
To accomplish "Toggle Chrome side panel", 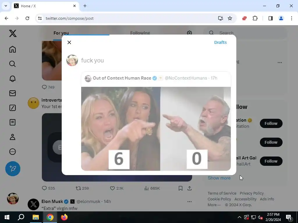I will coord(271,18).
